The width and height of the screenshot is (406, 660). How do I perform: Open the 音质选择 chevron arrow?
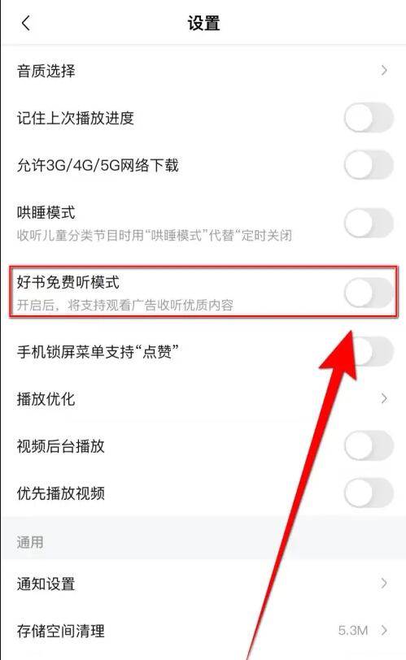[384, 70]
